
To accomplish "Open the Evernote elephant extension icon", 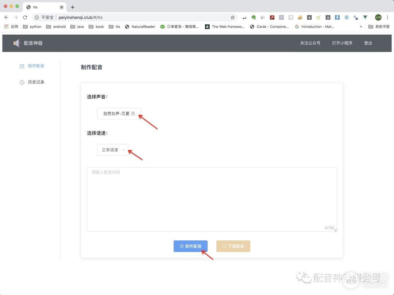I will pos(253,17).
